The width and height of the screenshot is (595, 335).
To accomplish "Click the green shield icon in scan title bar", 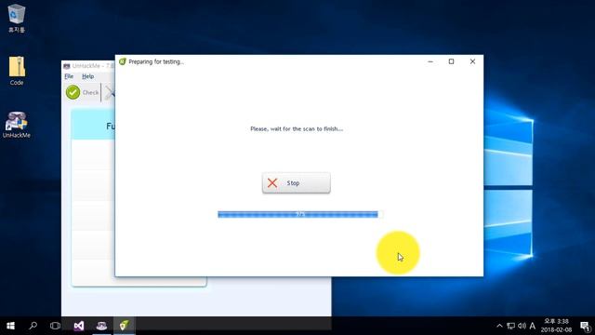I will click(x=123, y=61).
